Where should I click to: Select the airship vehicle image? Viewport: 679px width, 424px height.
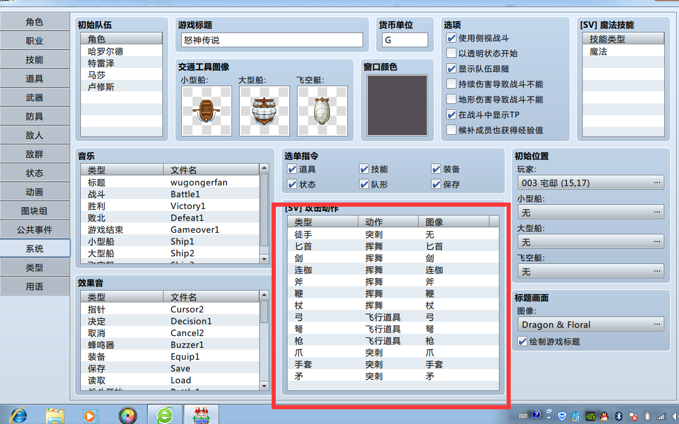pos(322,111)
